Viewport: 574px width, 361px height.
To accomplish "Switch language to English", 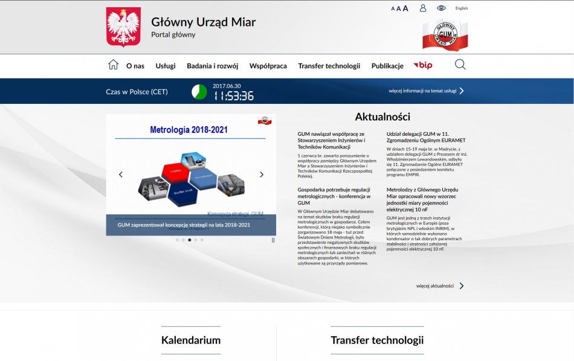I will coord(462,8).
